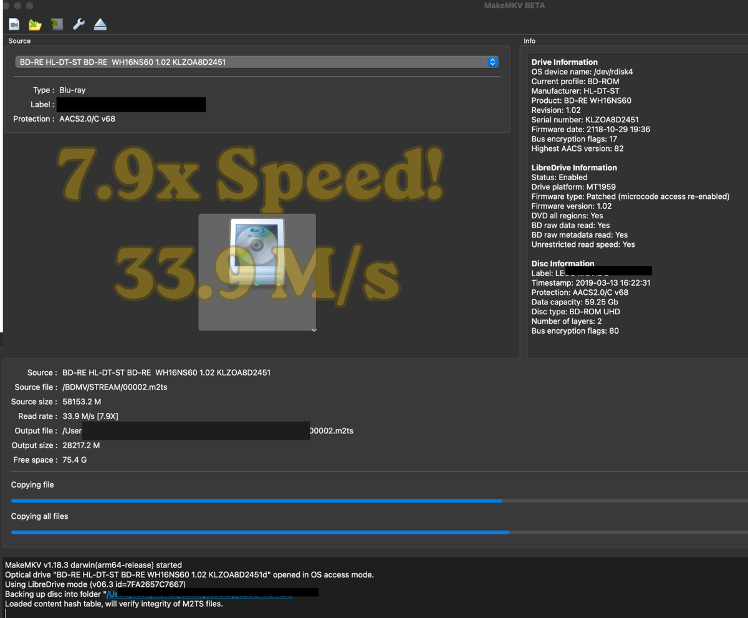Viewport: 748px width, 618px height.
Task: Select Data capacity: 59.25 Gb line
Action: click(x=575, y=302)
